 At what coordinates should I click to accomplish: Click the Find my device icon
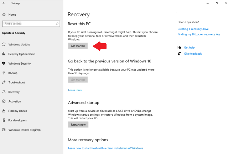[4, 111]
